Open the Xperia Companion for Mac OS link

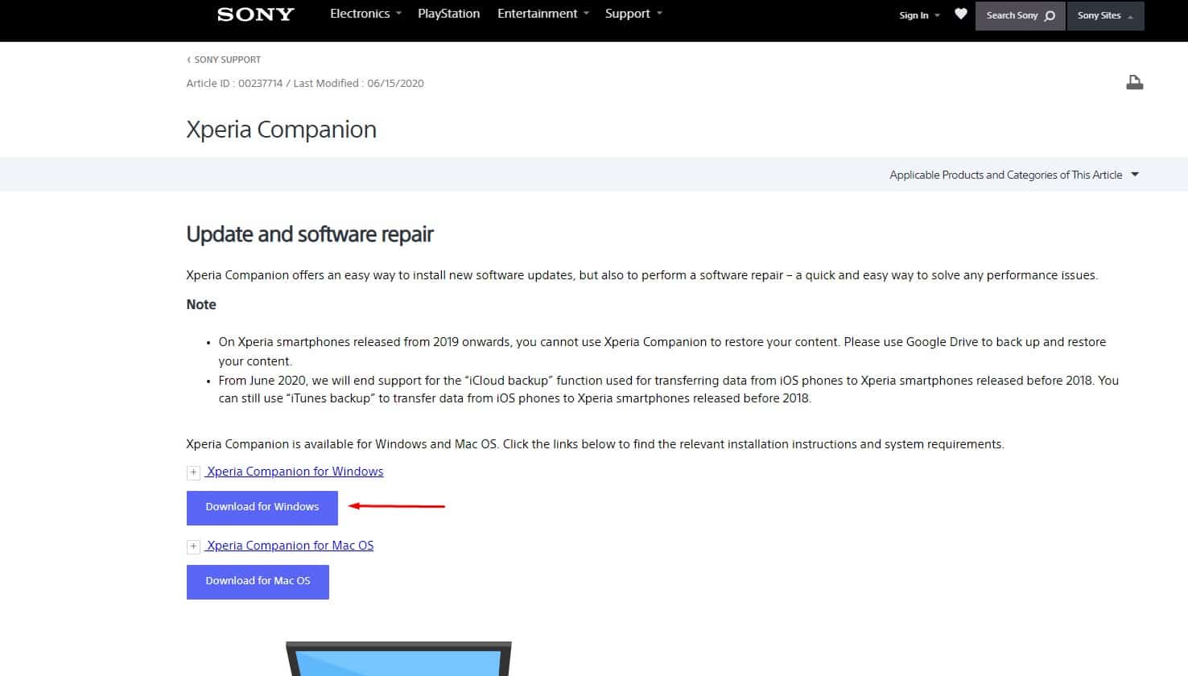[x=290, y=546]
